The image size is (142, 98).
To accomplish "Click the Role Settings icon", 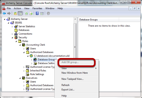I will point(28,74).
